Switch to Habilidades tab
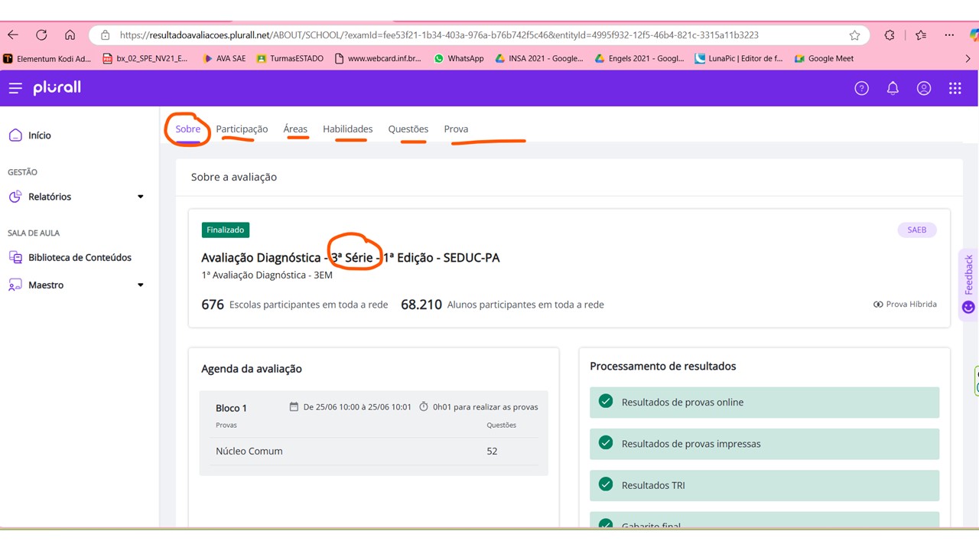Image resolution: width=979 pixels, height=551 pixels. tap(347, 129)
